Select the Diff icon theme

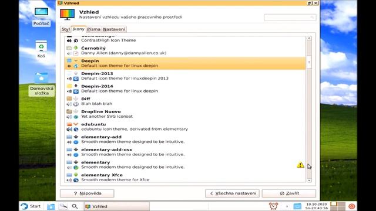(x=185, y=101)
